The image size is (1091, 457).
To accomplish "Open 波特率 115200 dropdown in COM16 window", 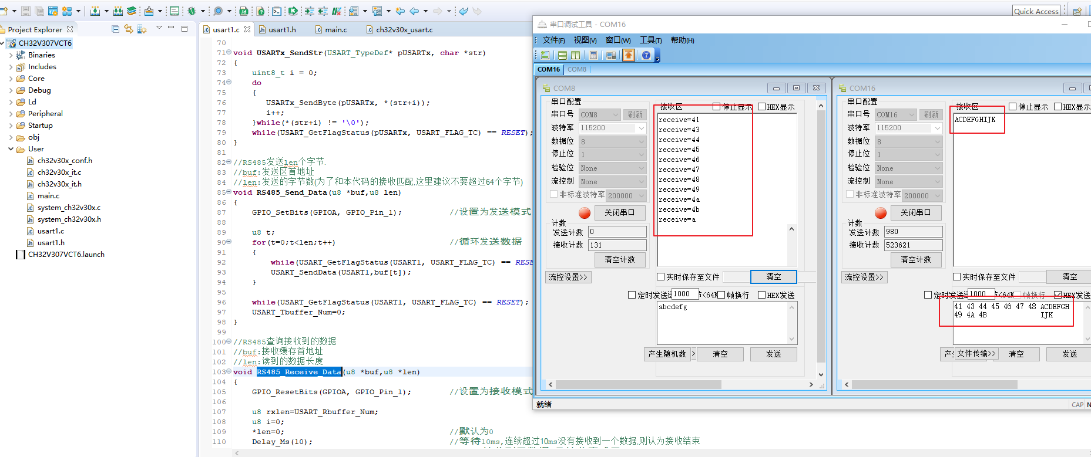I will coord(937,128).
